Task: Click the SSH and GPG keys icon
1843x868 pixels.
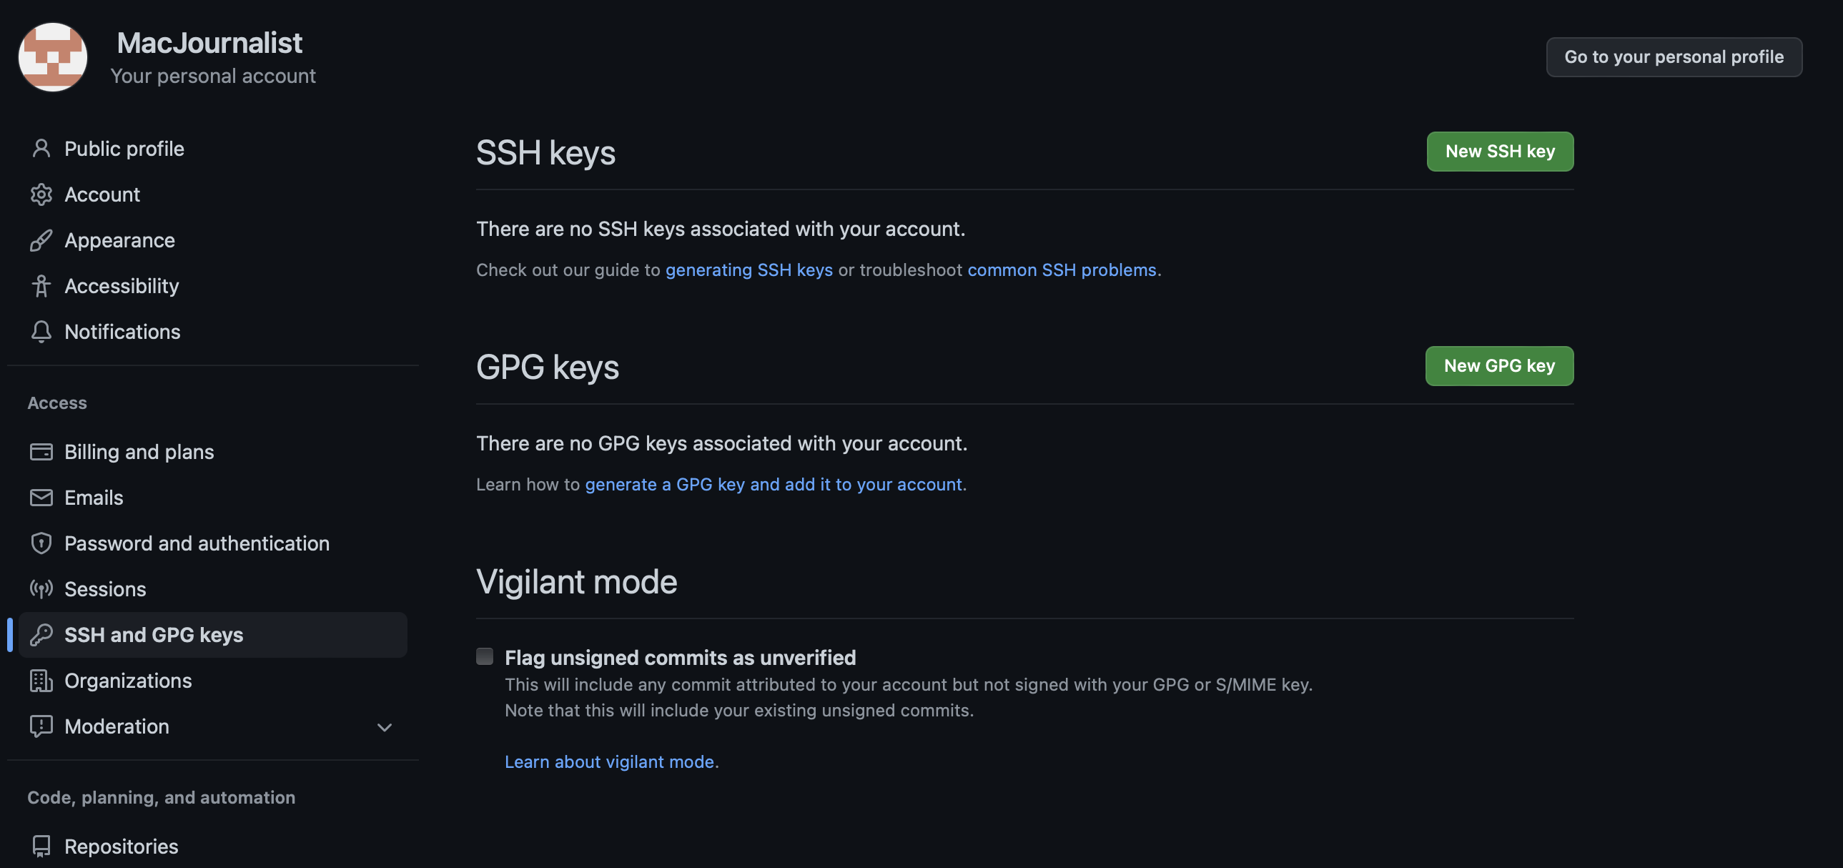Action: 40,635
